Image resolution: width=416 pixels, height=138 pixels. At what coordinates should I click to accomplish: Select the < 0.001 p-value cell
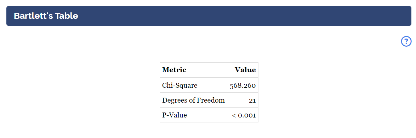(x=244, y=115)
